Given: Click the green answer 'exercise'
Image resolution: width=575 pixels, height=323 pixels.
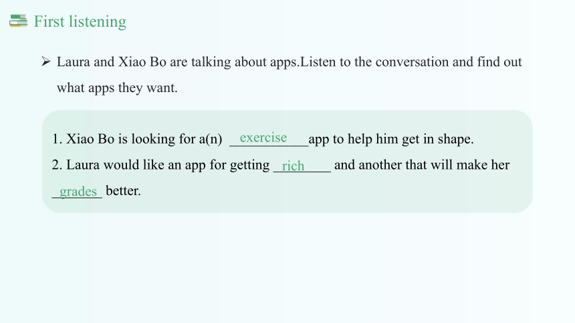Looking at the screenshot, I should tap(263, 137).
